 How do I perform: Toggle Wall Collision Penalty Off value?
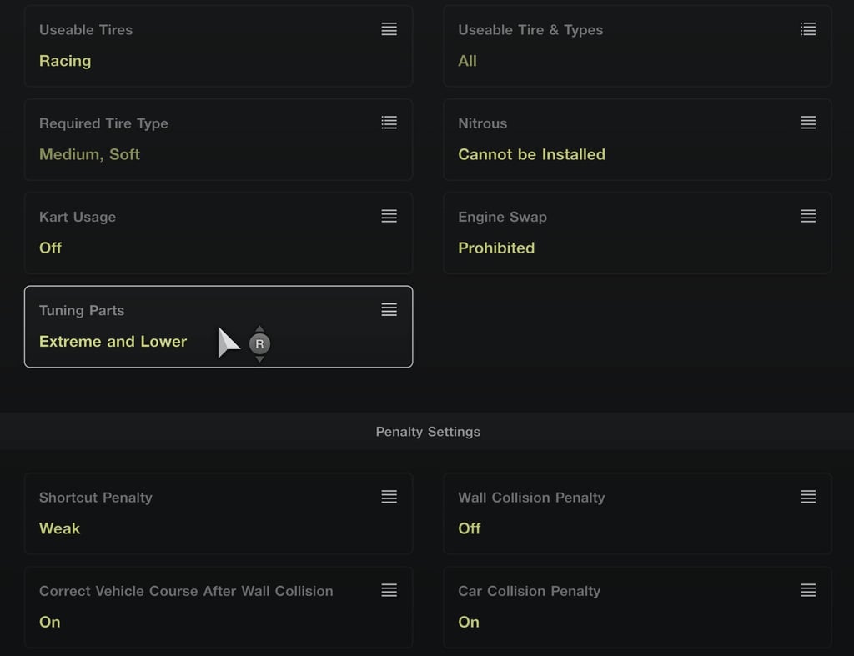point(469,528)
